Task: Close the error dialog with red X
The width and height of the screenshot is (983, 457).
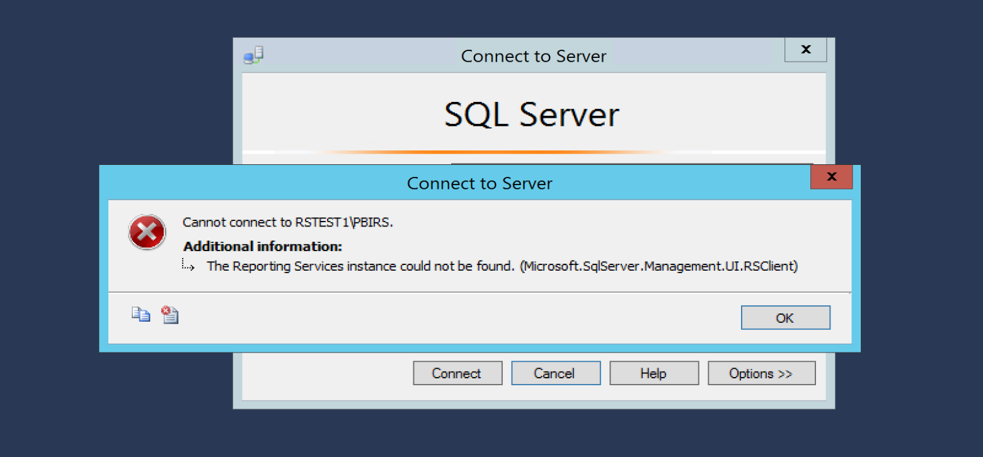Action: pos(831,177)
